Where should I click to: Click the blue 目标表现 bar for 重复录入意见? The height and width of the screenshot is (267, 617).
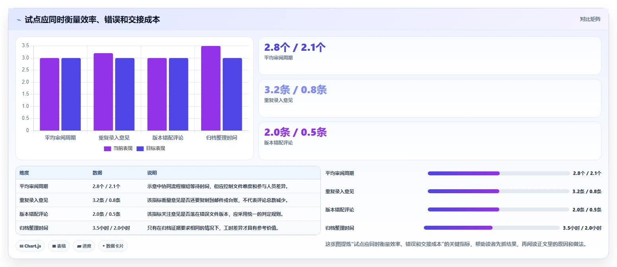[125, 94]
